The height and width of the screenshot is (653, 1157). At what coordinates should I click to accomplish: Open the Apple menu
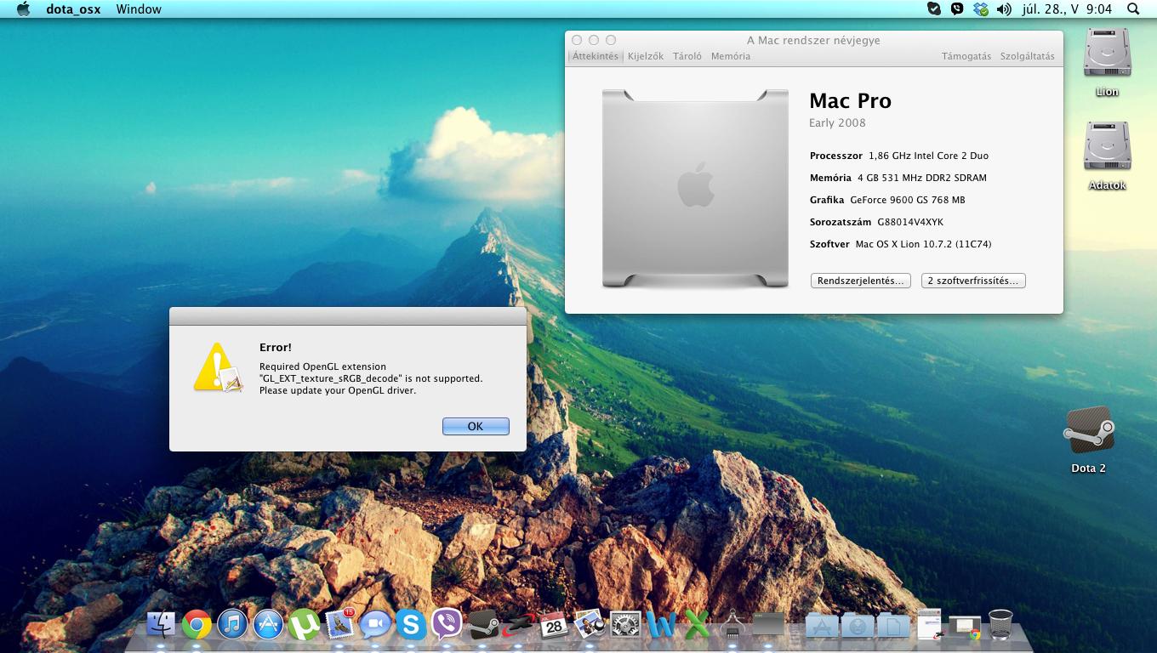pos(23,9)
